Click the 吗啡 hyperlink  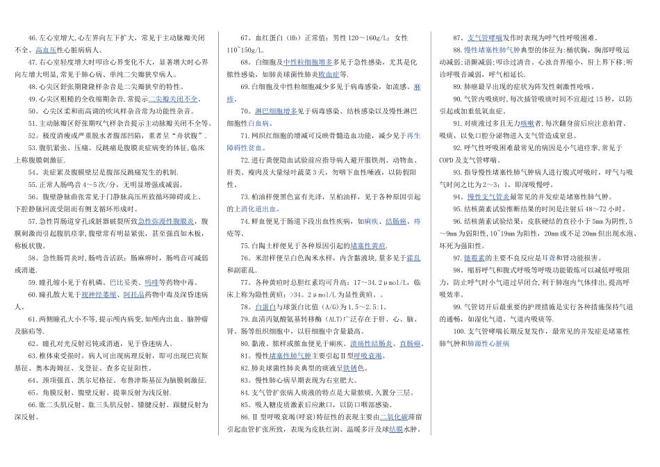pos(151,283)
